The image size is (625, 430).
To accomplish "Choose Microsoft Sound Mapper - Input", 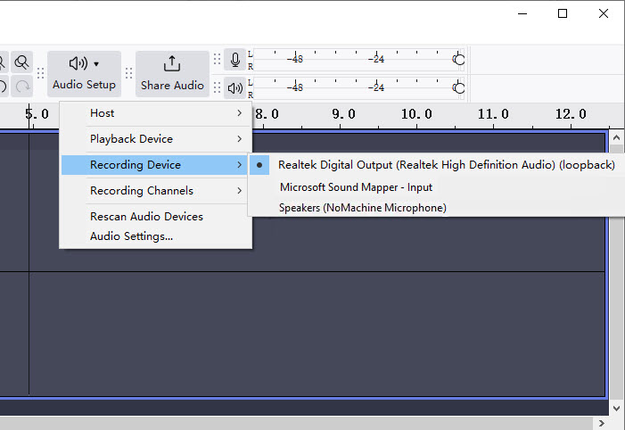I will pyautogui.click(x=356, y=187).
